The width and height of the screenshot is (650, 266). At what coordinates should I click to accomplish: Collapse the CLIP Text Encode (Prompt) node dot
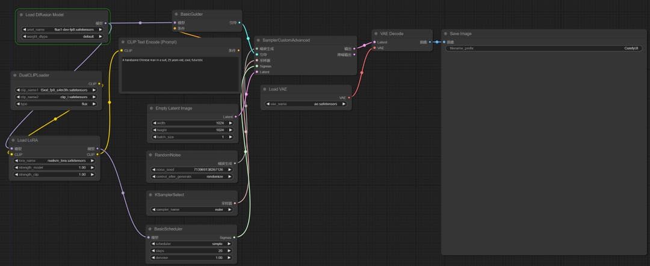tap(123, 42)
